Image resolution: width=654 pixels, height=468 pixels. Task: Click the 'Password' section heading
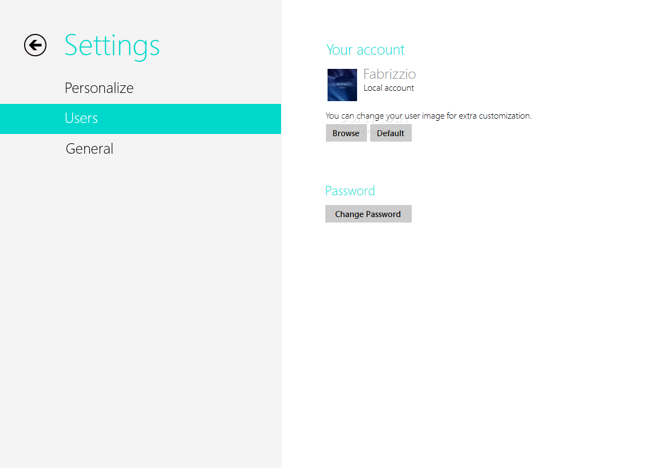tap(350, 191)
